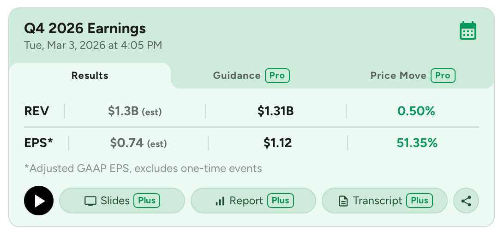Switch to the Guidance tab
The height and width of the screenshot is (237, 504).
tap(237, 76)
